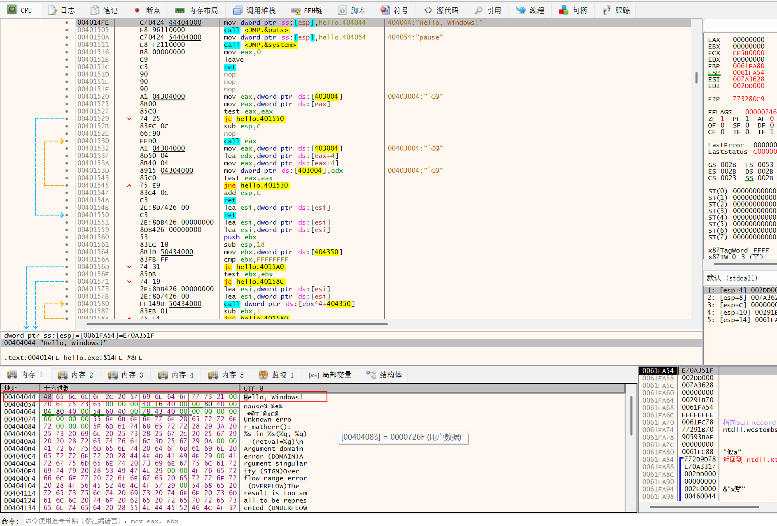The height and width of the screenshot is (526, 777).
Task: Open the 监视 1 watch tab
Action: click(x=276, y=375)
